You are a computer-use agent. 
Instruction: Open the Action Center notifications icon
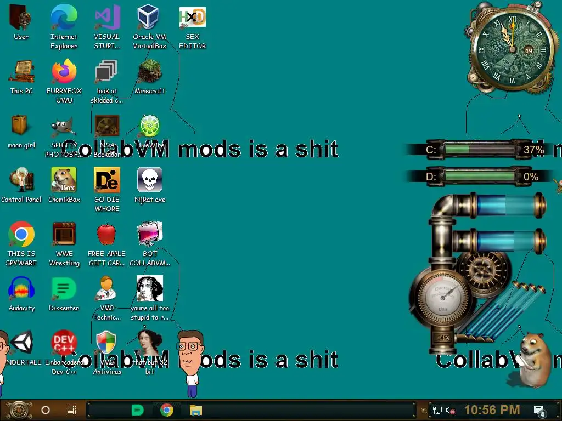pyautogui.click(x=540, y=411)
